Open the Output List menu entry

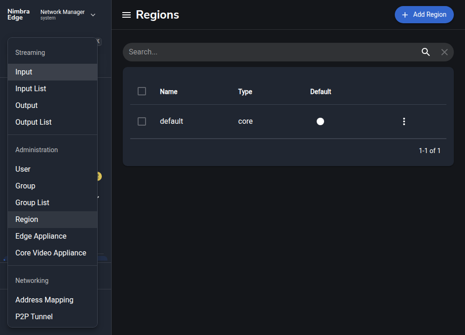coord(53,122)
